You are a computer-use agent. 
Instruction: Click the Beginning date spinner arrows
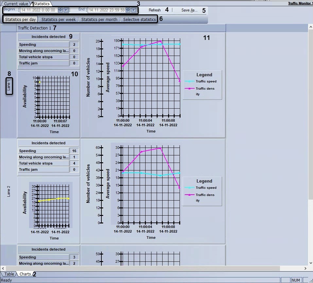(x=60, y=10)
